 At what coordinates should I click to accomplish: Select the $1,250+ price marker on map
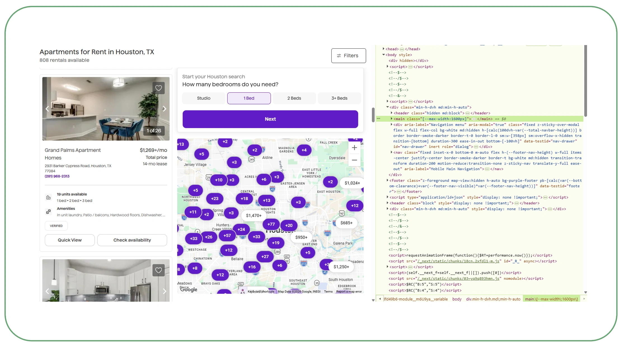click(341, 267)
